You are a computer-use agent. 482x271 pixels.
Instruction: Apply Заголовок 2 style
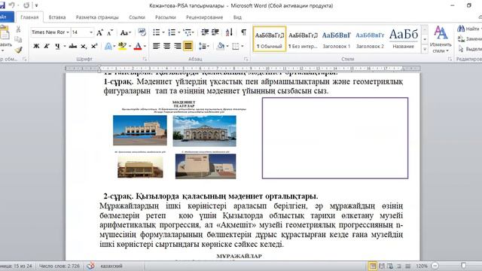pos(370,39)
